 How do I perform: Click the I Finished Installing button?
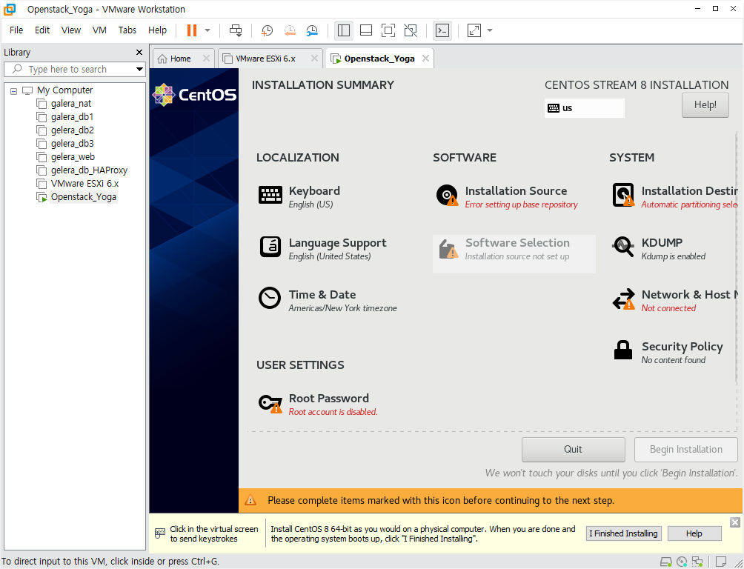click(623, 533)
